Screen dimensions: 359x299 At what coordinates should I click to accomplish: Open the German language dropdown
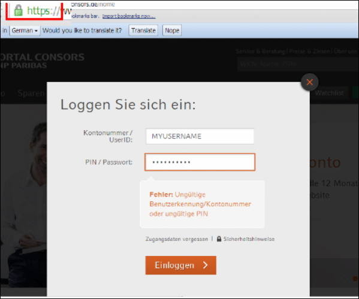(x=25, y=31)
